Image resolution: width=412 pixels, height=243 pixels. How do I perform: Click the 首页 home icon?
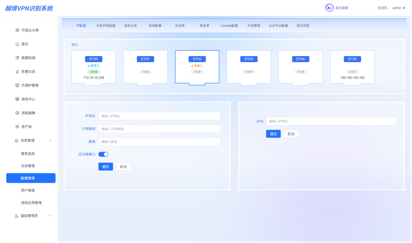click(x=17, y=44)
